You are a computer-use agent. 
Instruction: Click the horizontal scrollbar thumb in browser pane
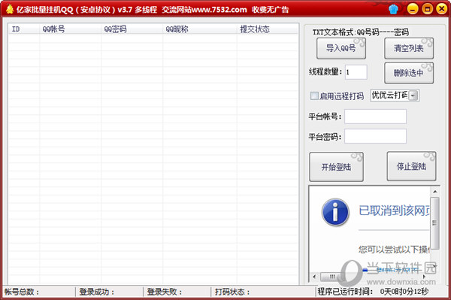pos(332,277)
